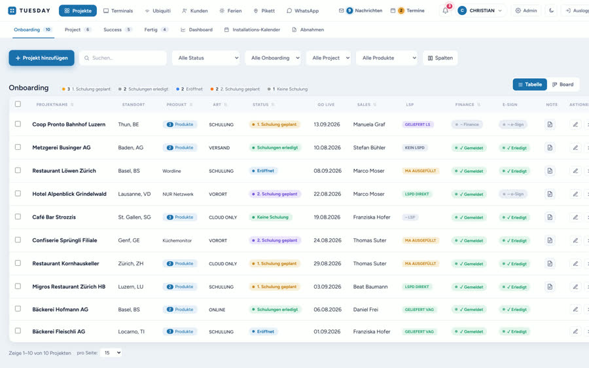
Task: Check the select-all checkbox in table header
Action: (18, 104)
